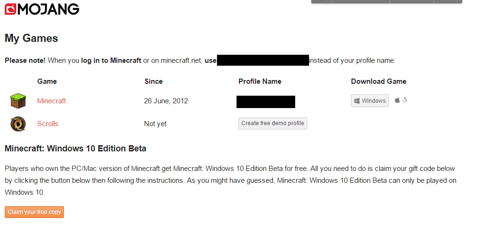Click the 'Since' column header
495x229 pixels.
[x=154, y=81]
